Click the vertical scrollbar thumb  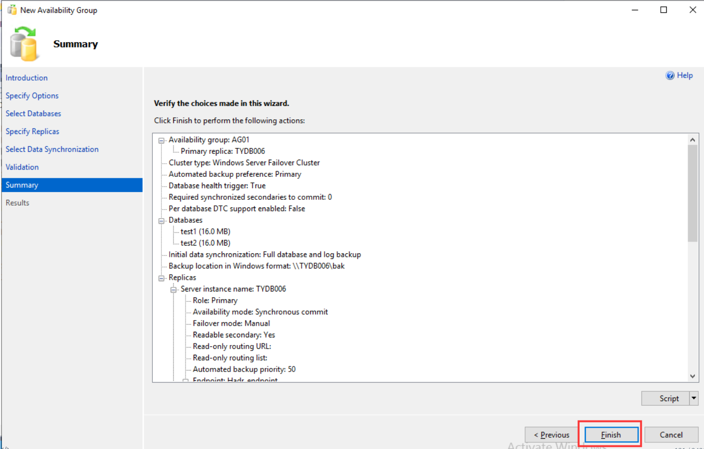pyautogui.click(x=692, y=193)
